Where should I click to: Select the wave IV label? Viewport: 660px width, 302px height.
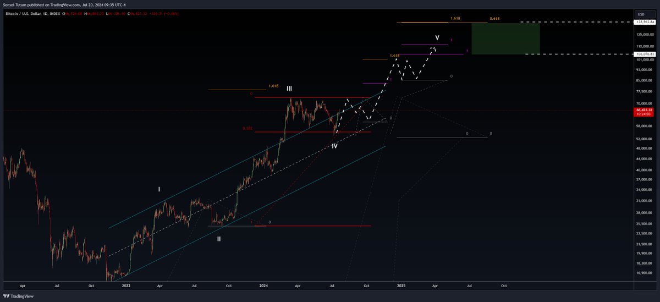pyautogui.click(x=334, y=146)
